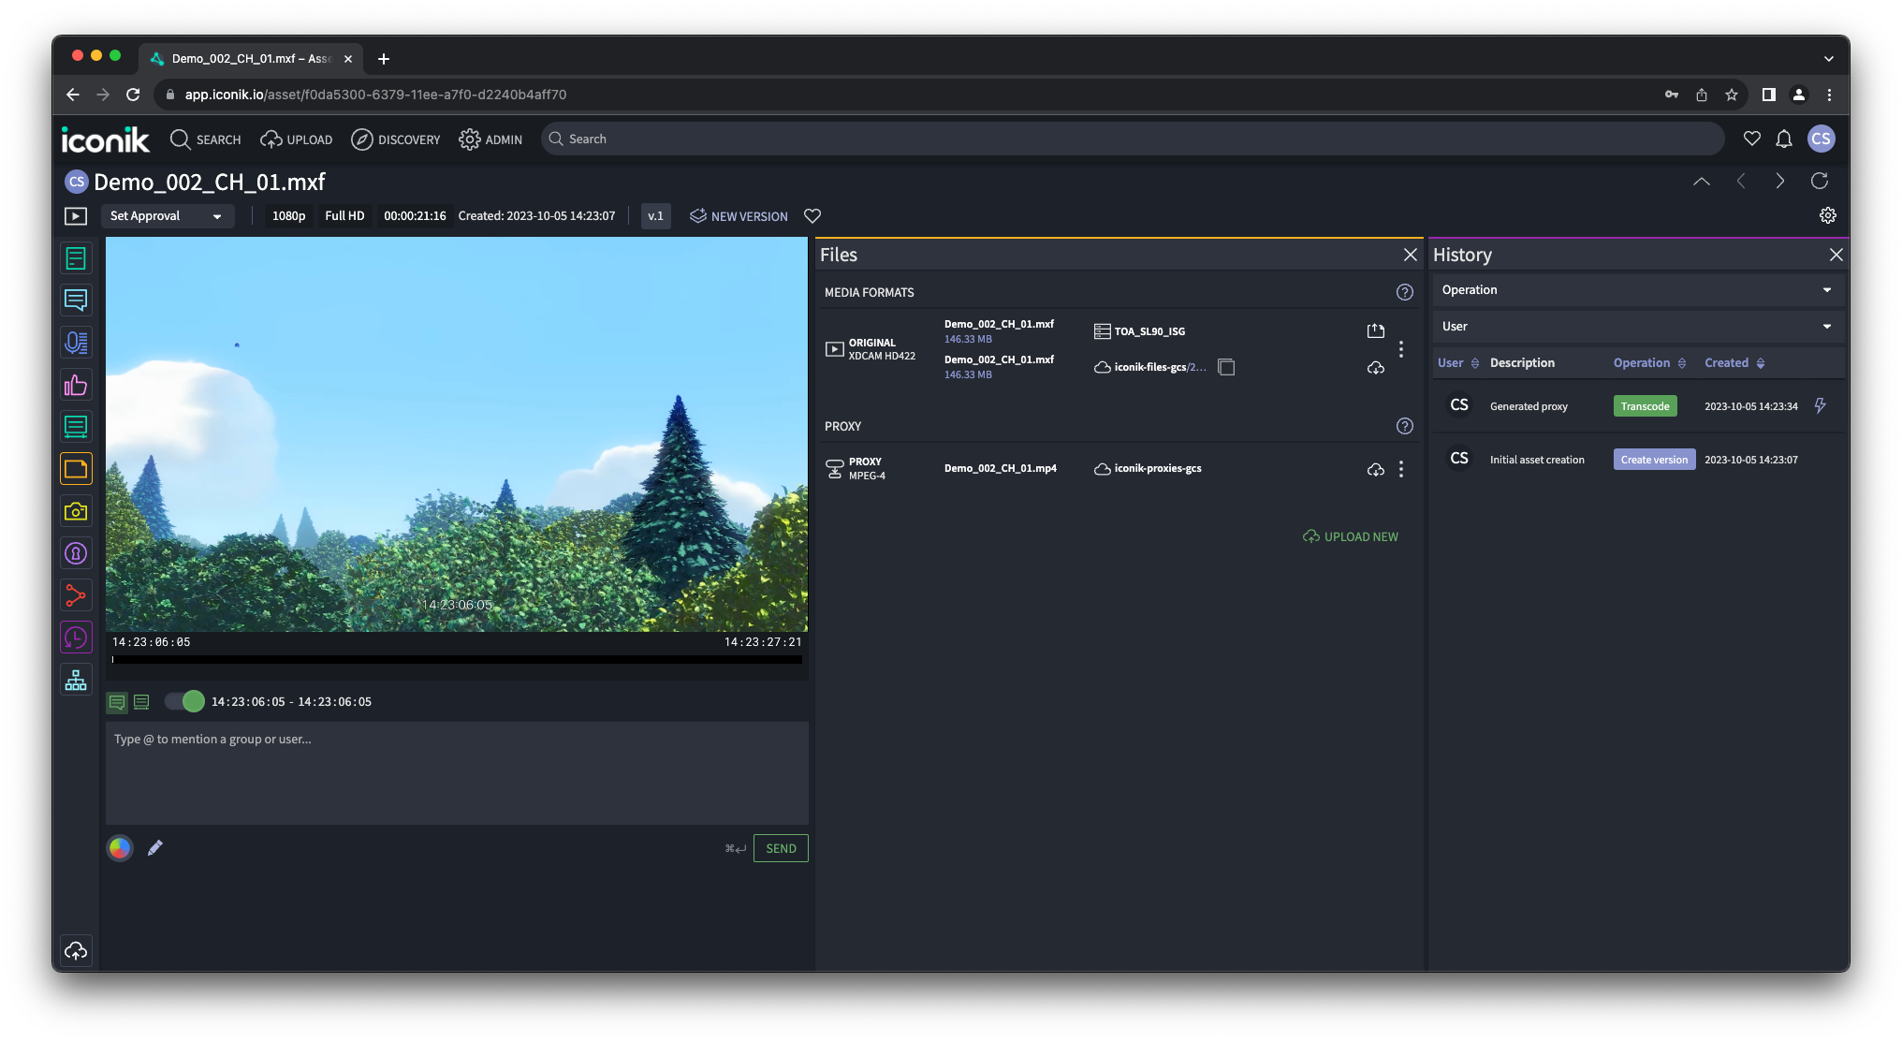This screenshot has width=1902, height=1041.
Task: Click in the global Search field
Action: [1132, 139]
